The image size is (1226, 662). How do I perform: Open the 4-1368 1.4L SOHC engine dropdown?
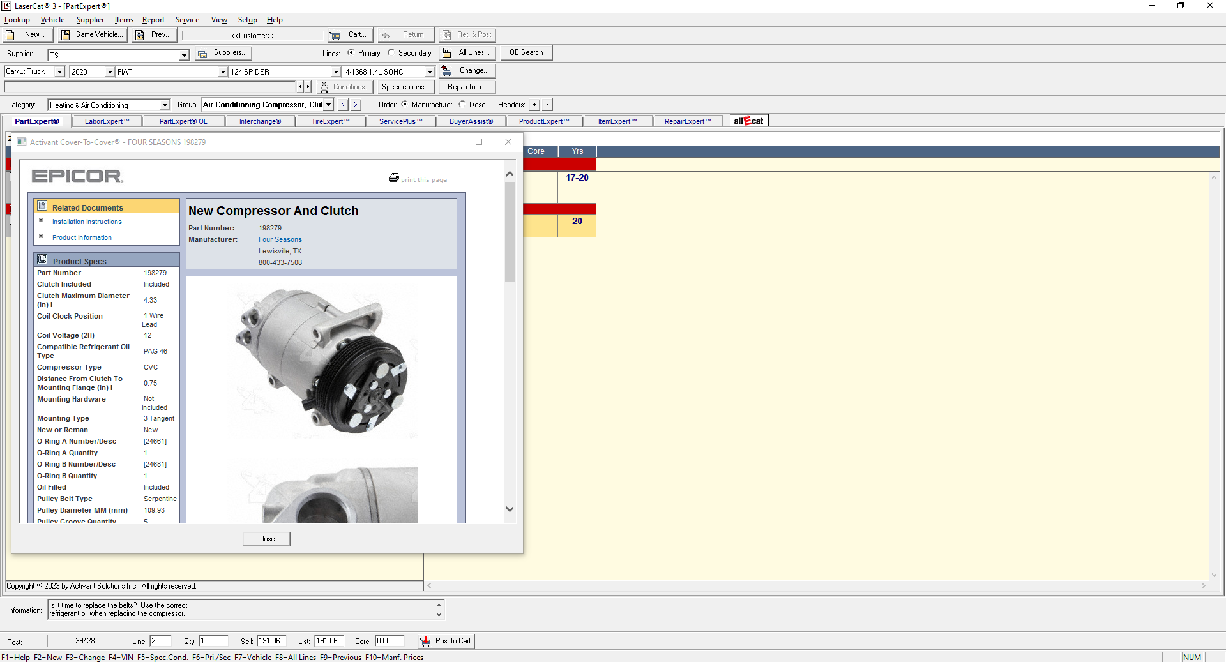(430, 72)
